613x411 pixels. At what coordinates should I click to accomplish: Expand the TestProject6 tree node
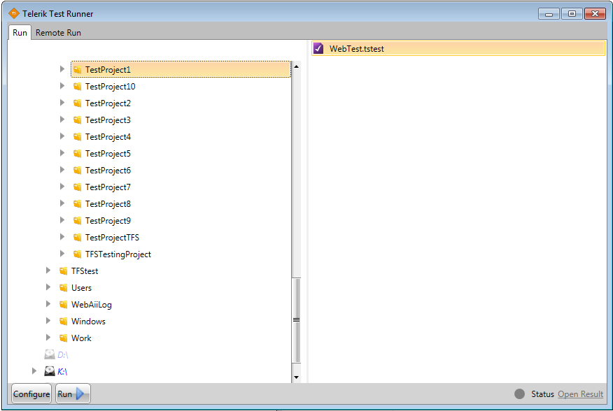[x=62, y=170]
